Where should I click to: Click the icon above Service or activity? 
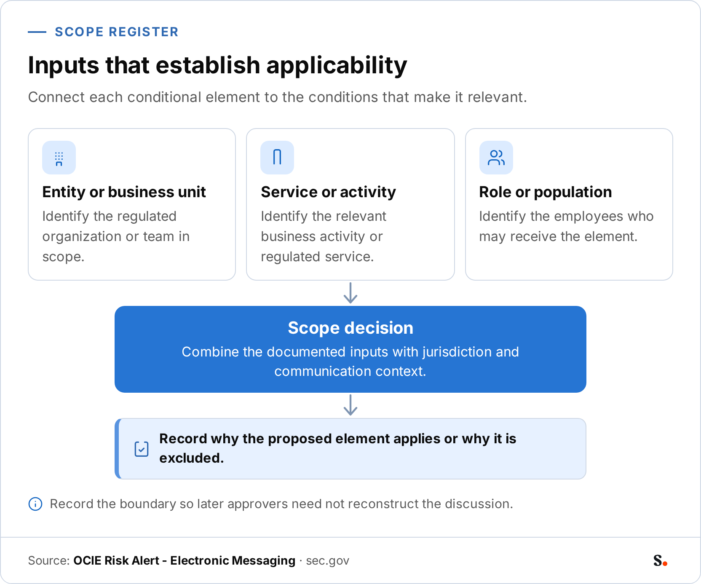pos(277,158)
